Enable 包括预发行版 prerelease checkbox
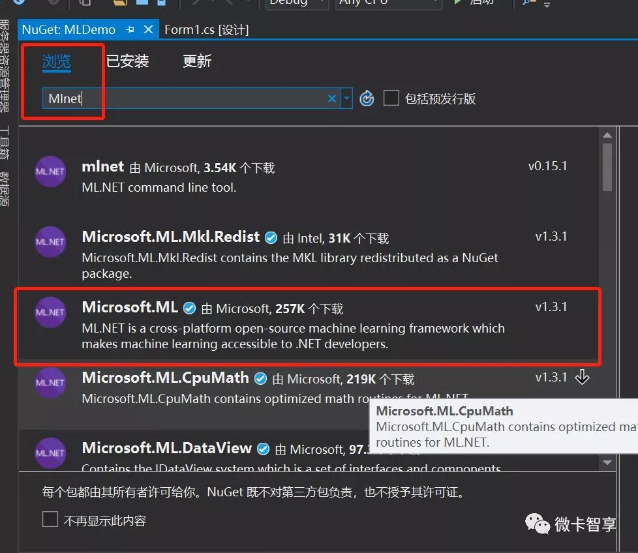 (391, 98)
